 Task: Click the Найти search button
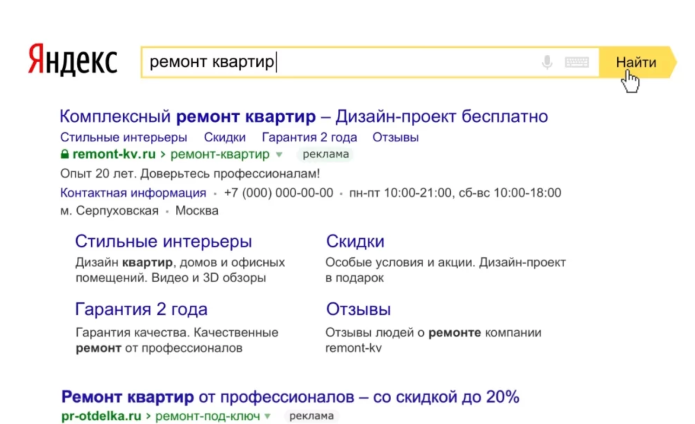[x=636, y=62]
